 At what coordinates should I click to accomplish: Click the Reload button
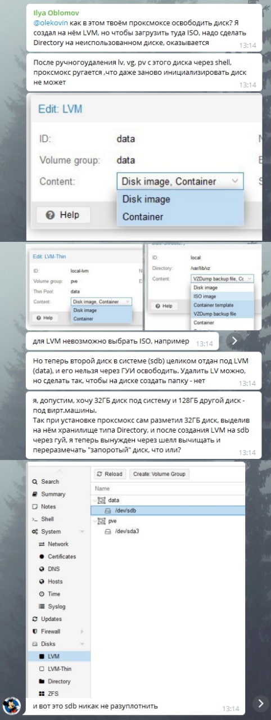[x=109, y=474]
